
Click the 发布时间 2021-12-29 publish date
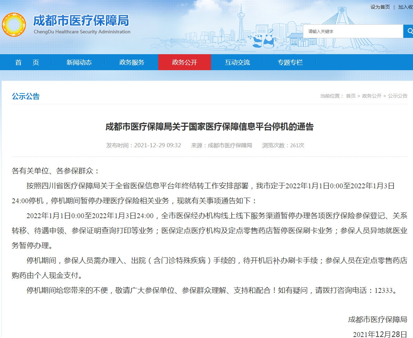tap(144, 145)
